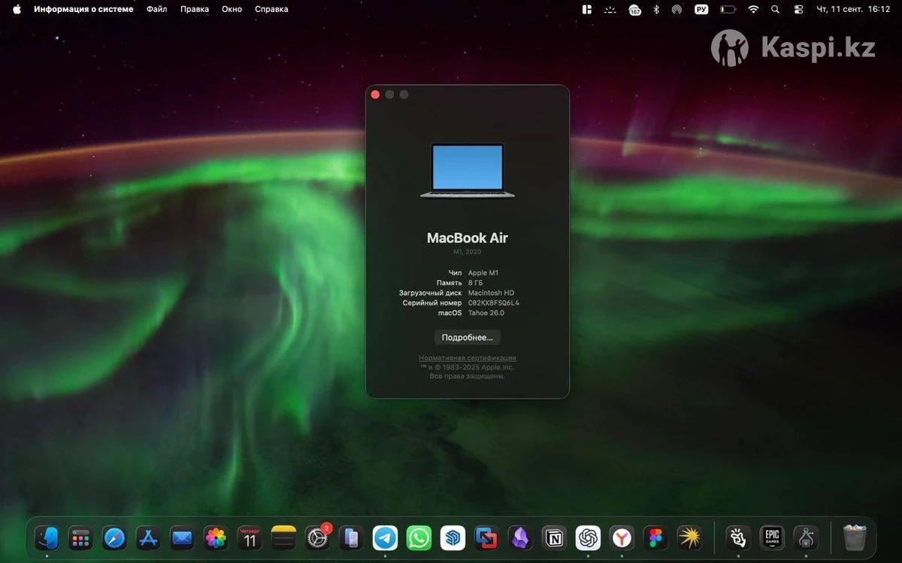Open the Файл menu

157,9
